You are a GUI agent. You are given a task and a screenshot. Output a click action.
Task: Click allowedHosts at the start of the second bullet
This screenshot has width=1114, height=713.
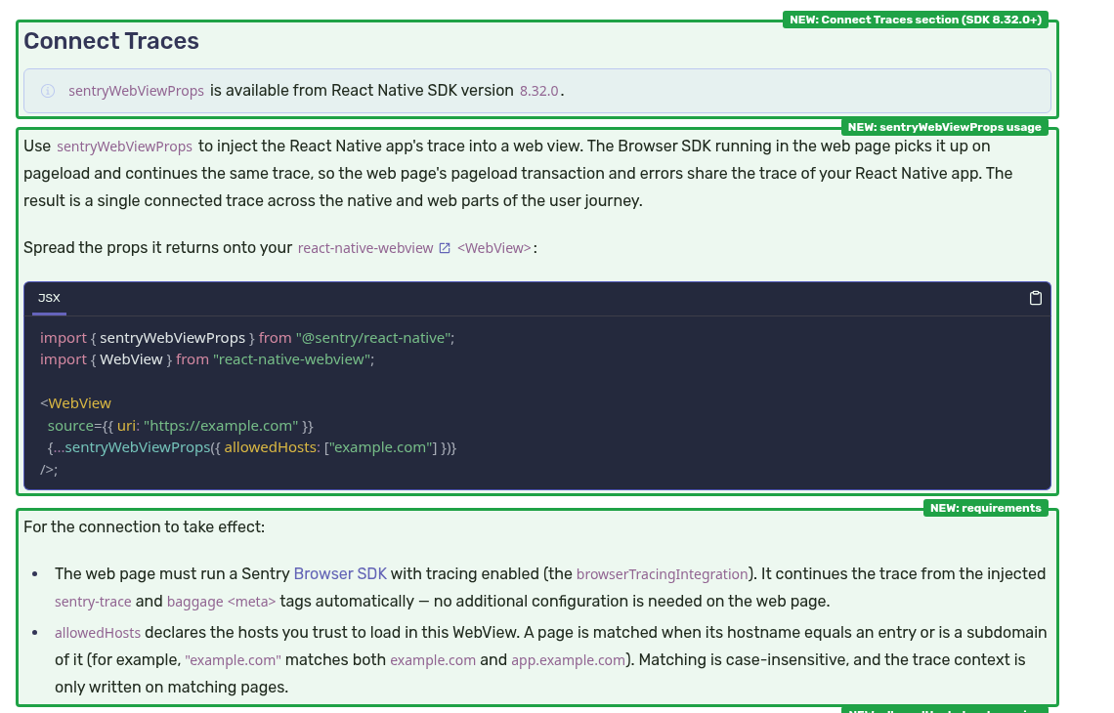coord(98,633)
